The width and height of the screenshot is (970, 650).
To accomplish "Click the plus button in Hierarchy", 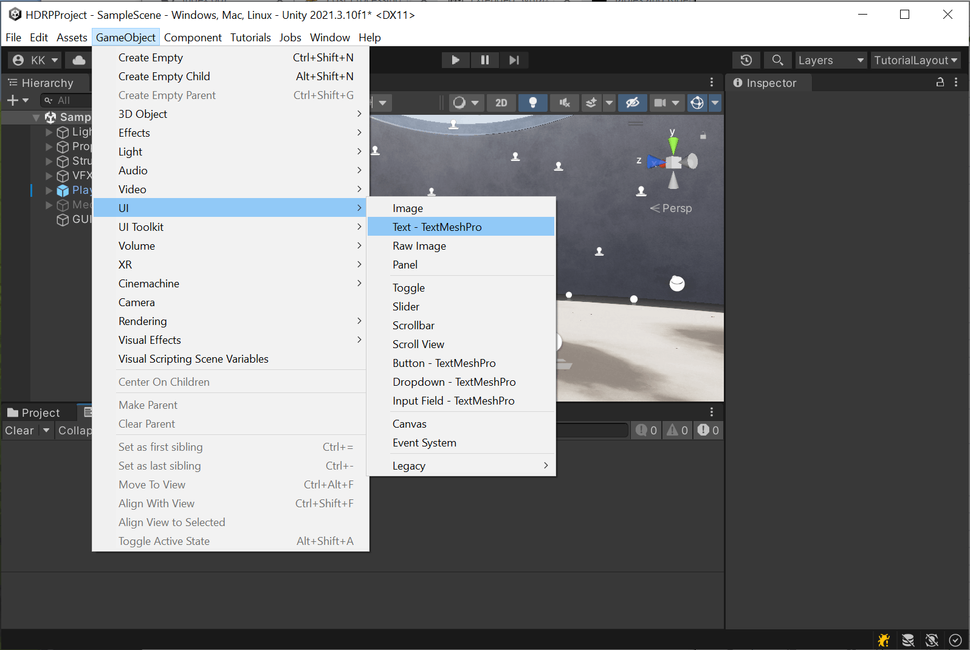I will pyautogui.click(x=13, y=100).
